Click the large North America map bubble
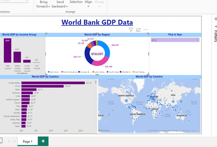This screenshot has height=147, width=217. point(126,101)
